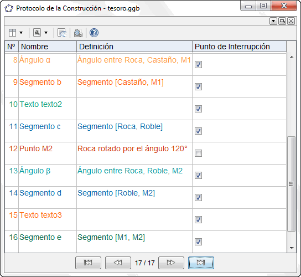Image resolution: width=301 pixels, height=277 pixels.
Task: Click the options icon in toolbar
Action: 37,33
